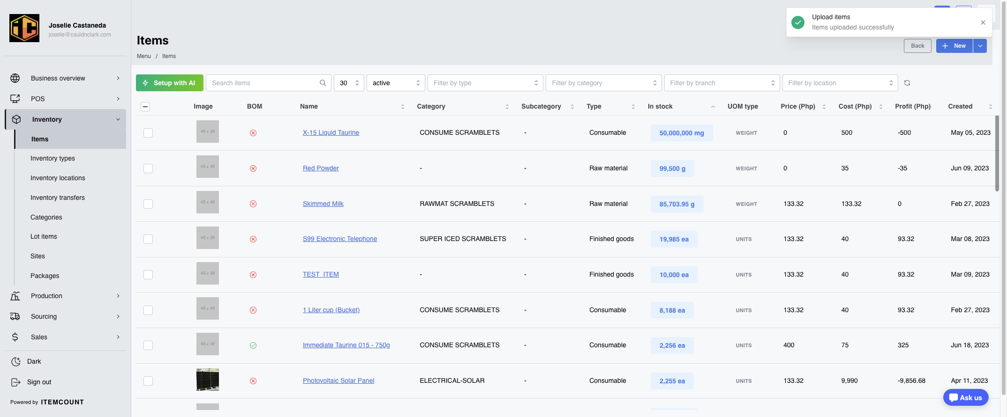Click the Back button
Image resolution: width=1007 pixels, height=417 pixels.
point(917,46)
